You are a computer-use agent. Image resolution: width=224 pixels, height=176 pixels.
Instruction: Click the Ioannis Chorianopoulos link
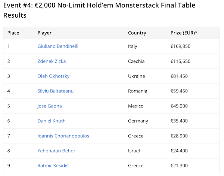63,136
